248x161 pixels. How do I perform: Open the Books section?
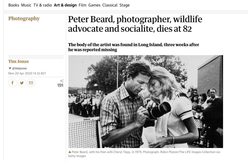[14, 5]
